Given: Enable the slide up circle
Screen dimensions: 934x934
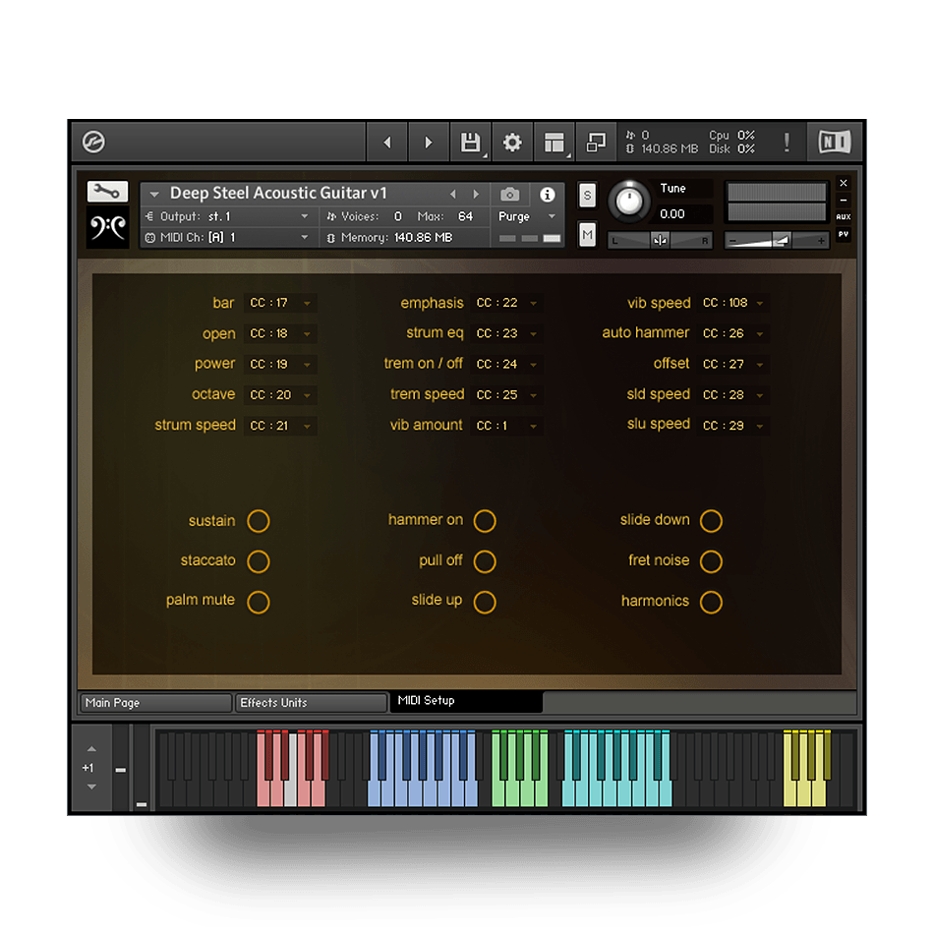Looking at the screenshot, I should (x=485, y=602).
